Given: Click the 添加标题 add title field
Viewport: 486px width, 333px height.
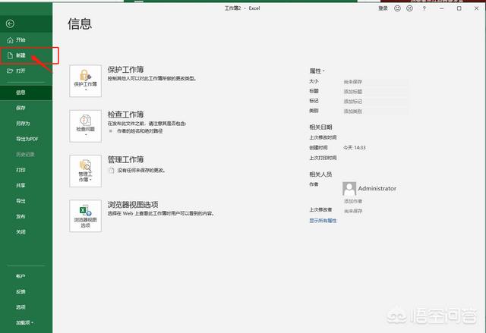Looking at the screenshot, I should click(353, 90).
